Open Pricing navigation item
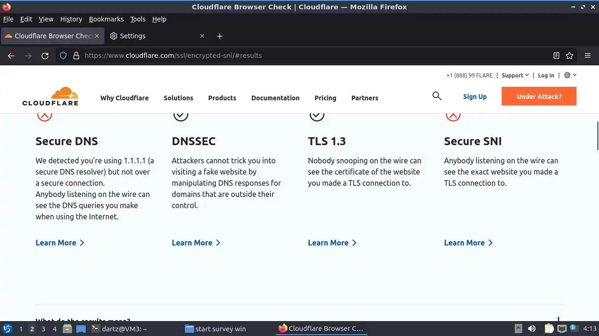The width and height of the screenshot is (599, 336). pyautogui.click(x=325, y=98)
